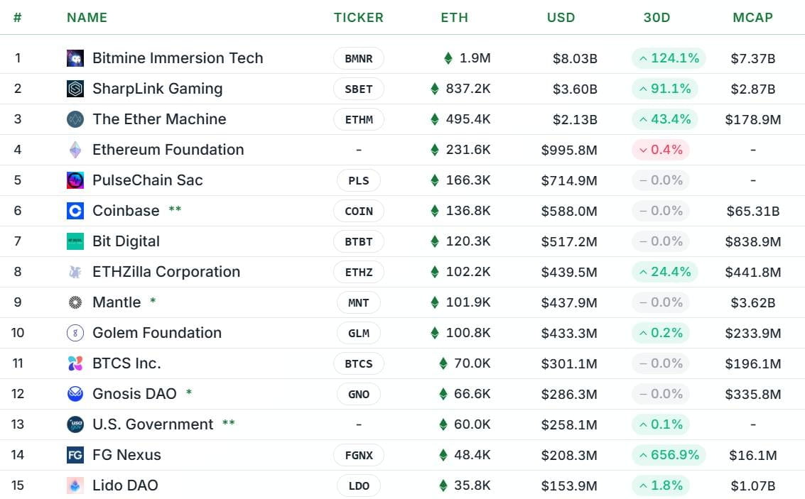Click the Gnosis DAO logo icon
This screenshot has height=499, width=805.
(75, 394)
